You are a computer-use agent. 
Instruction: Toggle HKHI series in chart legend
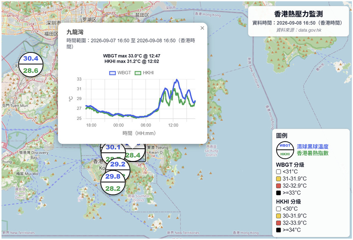click(x=144, y=73)
